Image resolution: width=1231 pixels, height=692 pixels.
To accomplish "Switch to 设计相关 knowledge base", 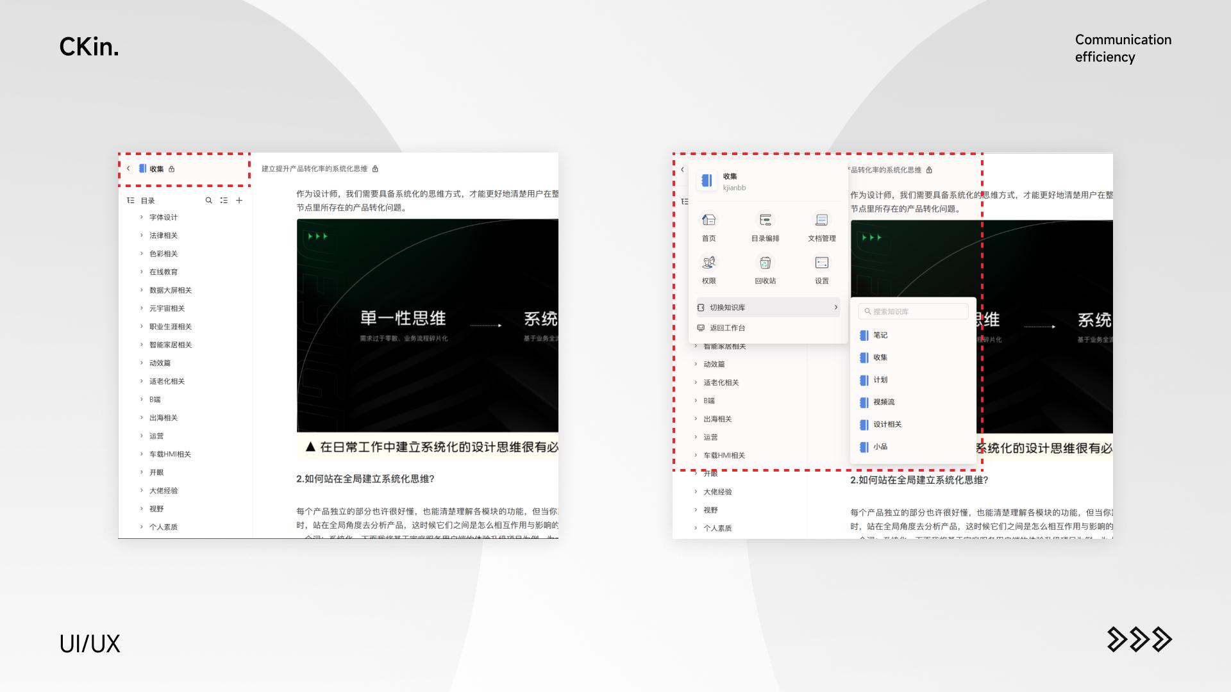I will coord(887,424).
